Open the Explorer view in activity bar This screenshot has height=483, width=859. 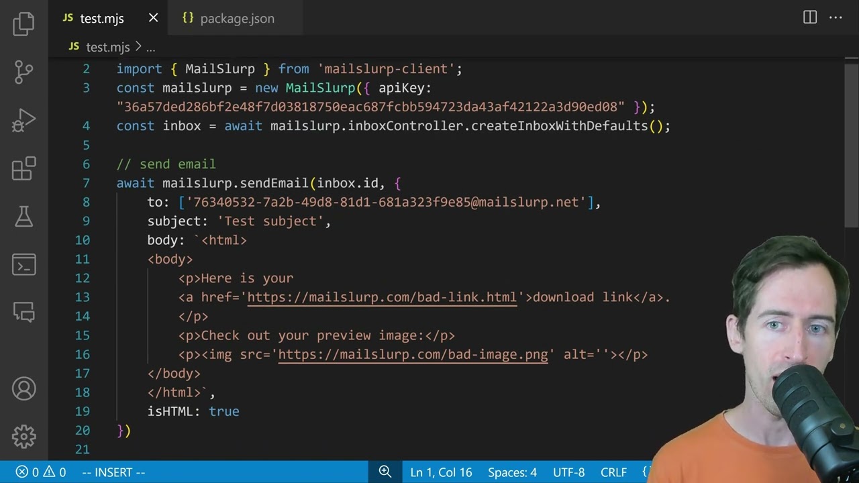pos(23,24)
